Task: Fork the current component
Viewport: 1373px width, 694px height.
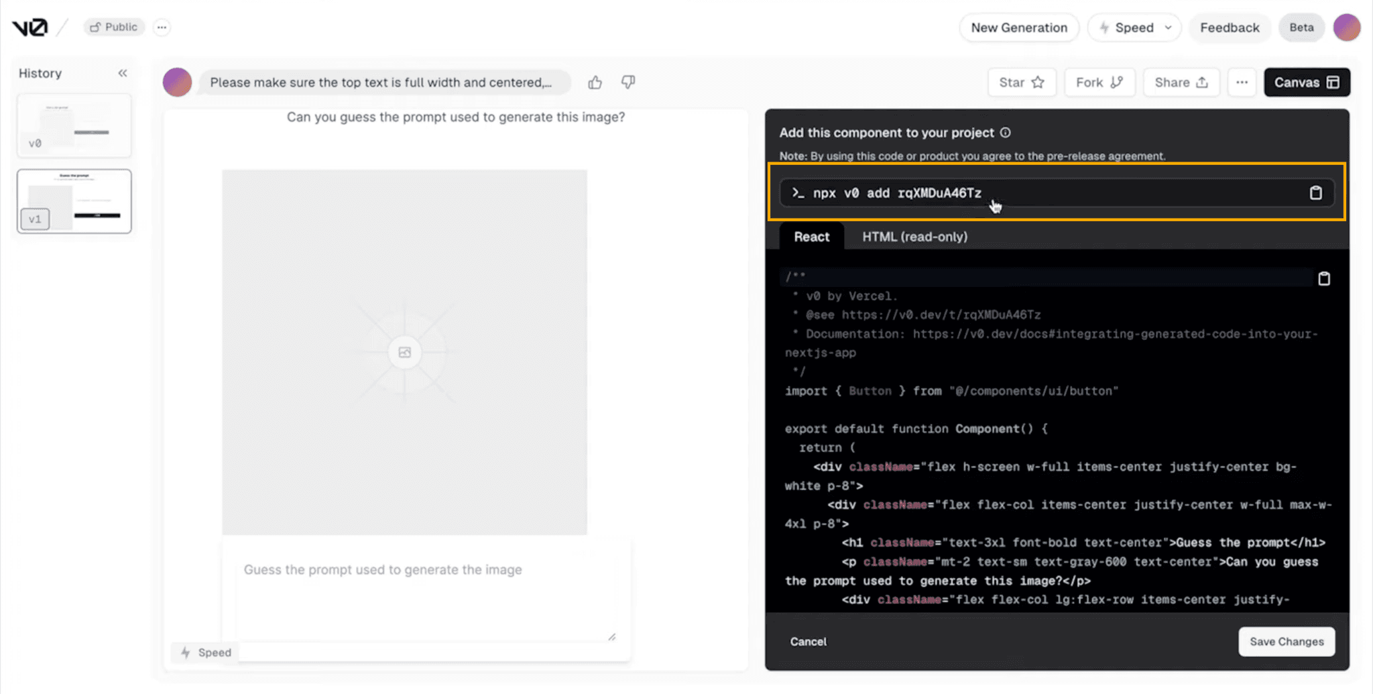Action: 1099,82
